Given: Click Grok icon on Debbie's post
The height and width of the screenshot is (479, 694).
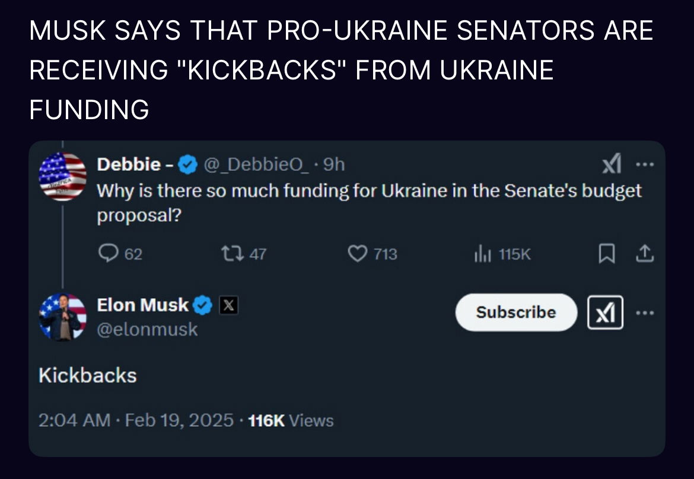Looking at the screenshot, I should (x=611, y=164).
